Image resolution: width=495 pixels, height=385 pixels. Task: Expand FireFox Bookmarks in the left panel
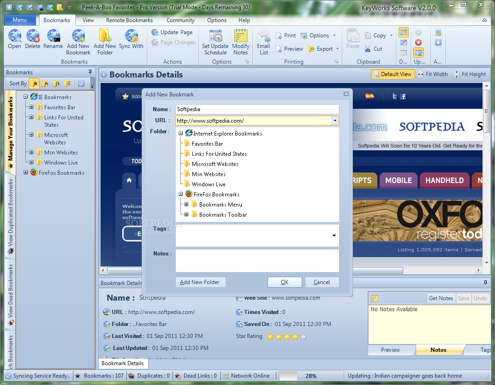point(25,172)
